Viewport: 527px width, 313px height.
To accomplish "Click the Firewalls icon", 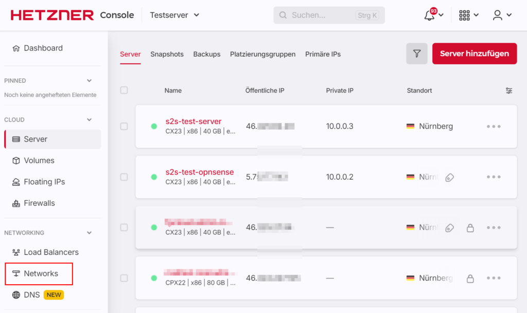I will coord(16,203).
